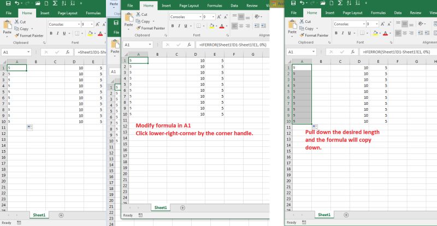Click Cut scissors in the middle window

(138, 14)
